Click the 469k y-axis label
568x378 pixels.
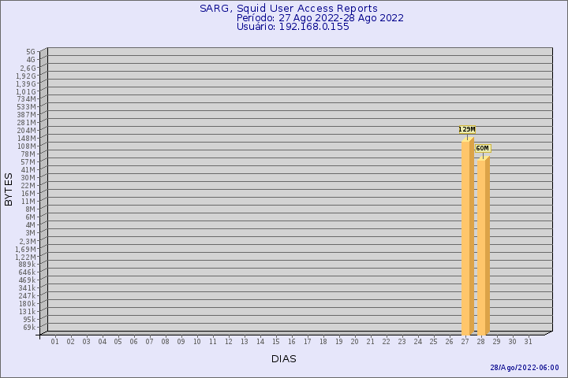pyautogui.click(x=27, y=280)
